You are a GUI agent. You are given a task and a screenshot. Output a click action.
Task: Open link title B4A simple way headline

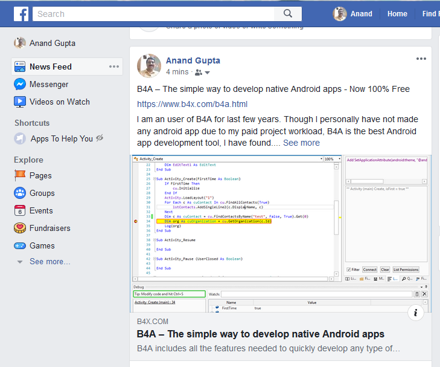[260, 334]
